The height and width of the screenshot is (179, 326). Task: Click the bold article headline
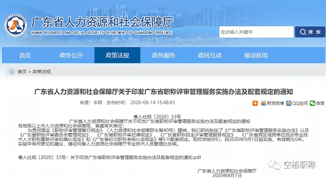click(163, 92)
